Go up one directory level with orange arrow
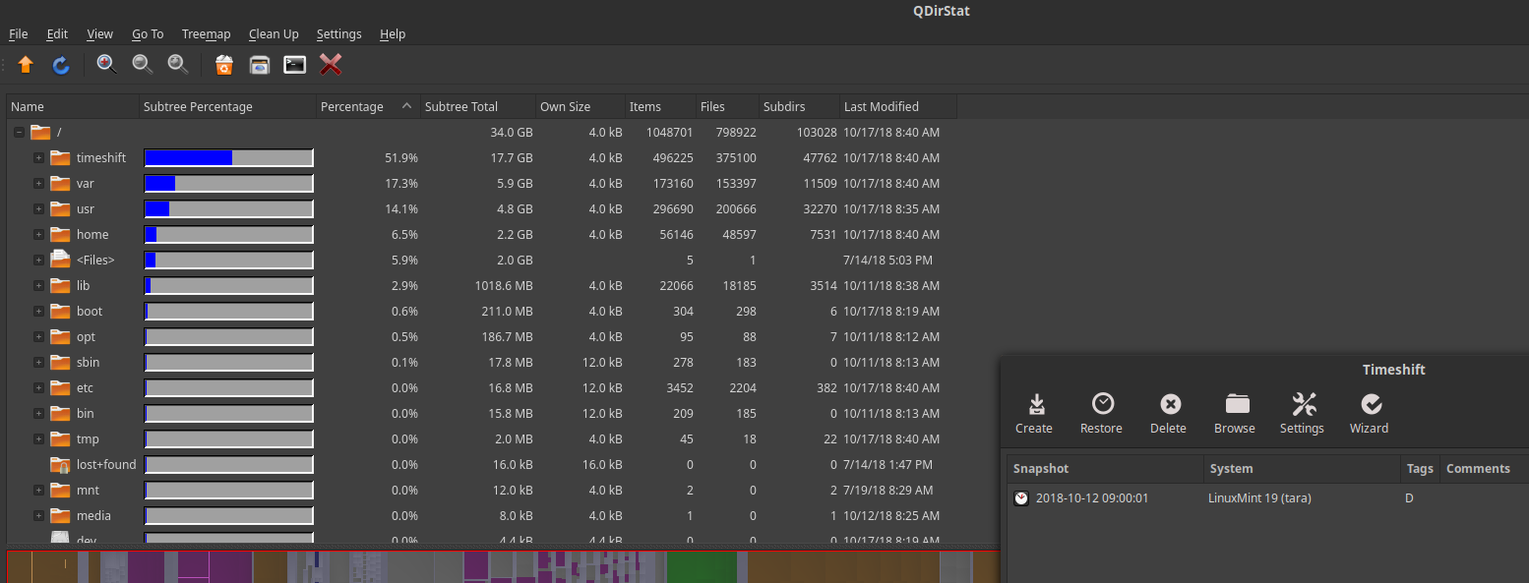This screenshot has height=583, width=1529. 26,65
